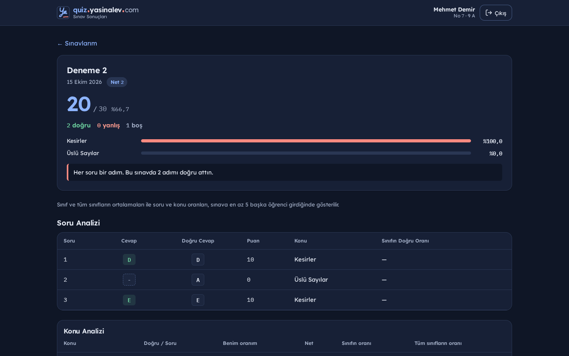The image size is (569, 356).
Task: Click the Doğru / Soru column header
Action: pos(160,343)
